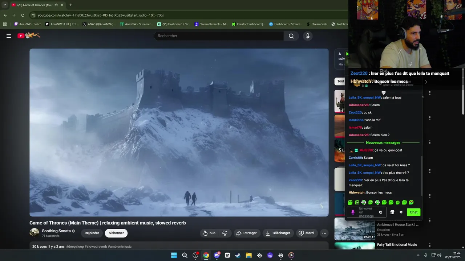Open the YouTube hamburger guide menu

click(x=9, y=36)
